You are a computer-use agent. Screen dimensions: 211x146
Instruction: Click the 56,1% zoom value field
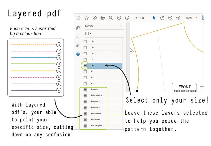pos(189,18)
